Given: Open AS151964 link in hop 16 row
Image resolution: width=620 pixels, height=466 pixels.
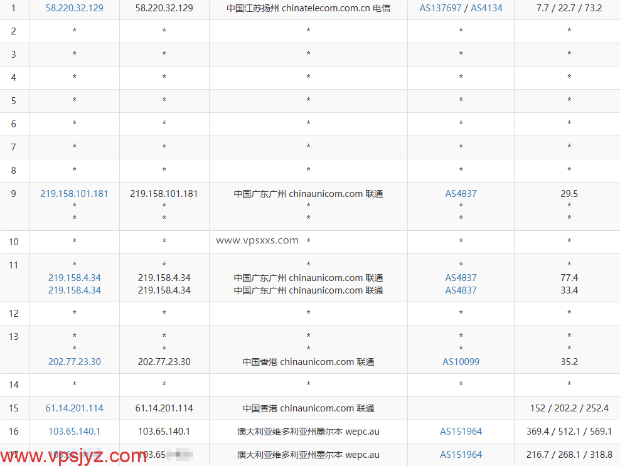Looking at the screenshot, I should click(461, 432).
